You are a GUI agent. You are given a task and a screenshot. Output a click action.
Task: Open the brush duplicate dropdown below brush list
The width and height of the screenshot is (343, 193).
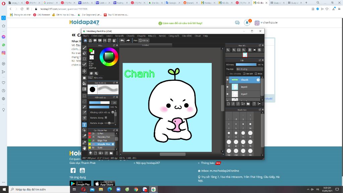tap(100, 153)
